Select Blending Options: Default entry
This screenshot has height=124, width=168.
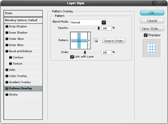tap(23, 20)
